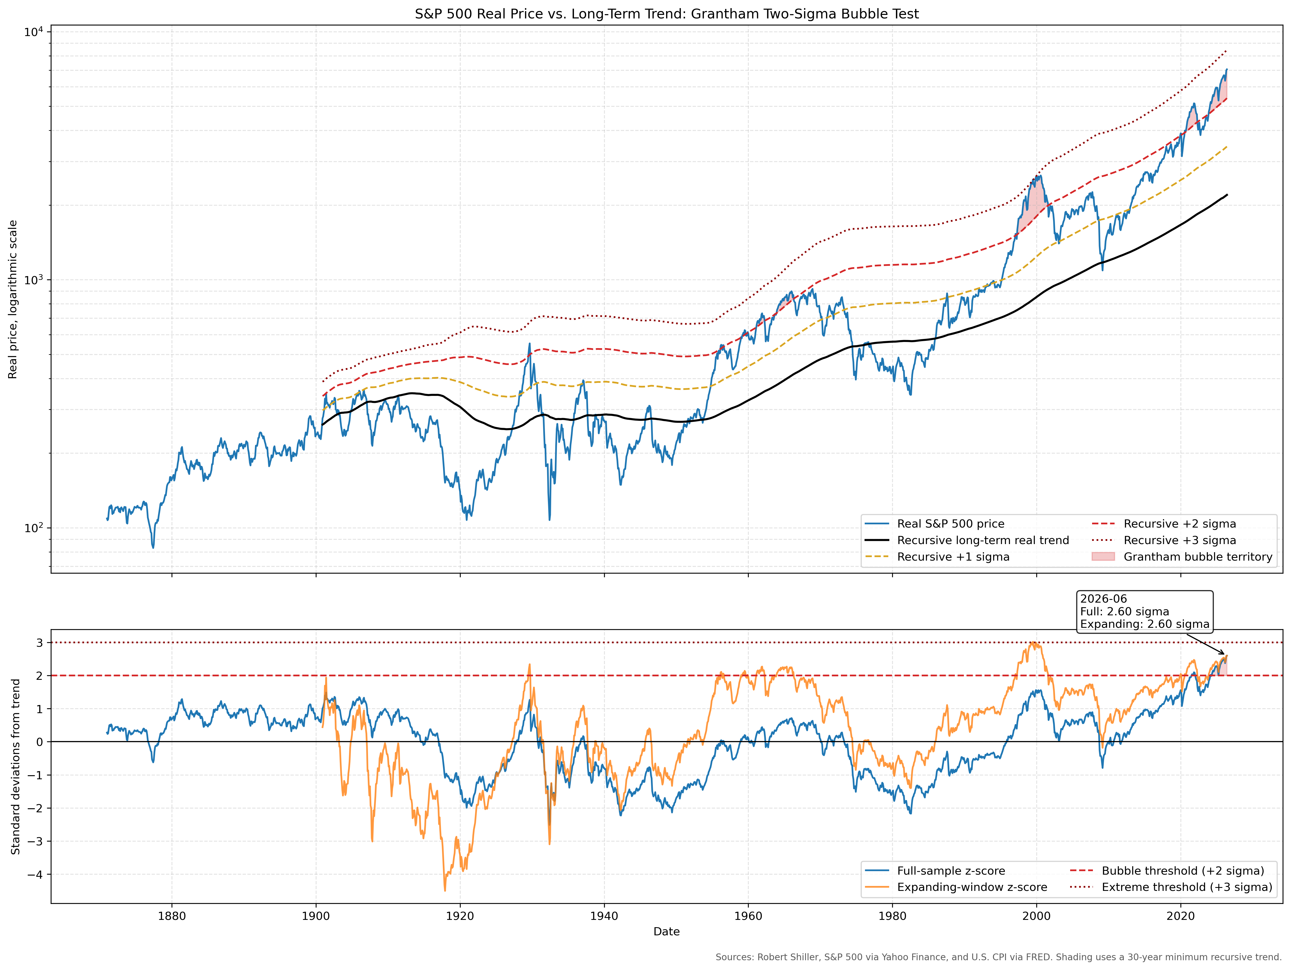
Task: Click the 1900 x-axis tick label
Action: point(316,916)
